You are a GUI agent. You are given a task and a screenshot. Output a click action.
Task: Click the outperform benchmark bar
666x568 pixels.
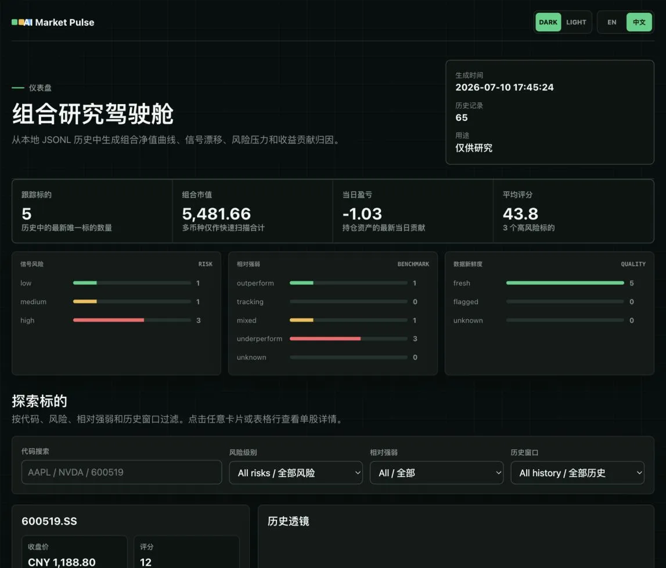348,283
